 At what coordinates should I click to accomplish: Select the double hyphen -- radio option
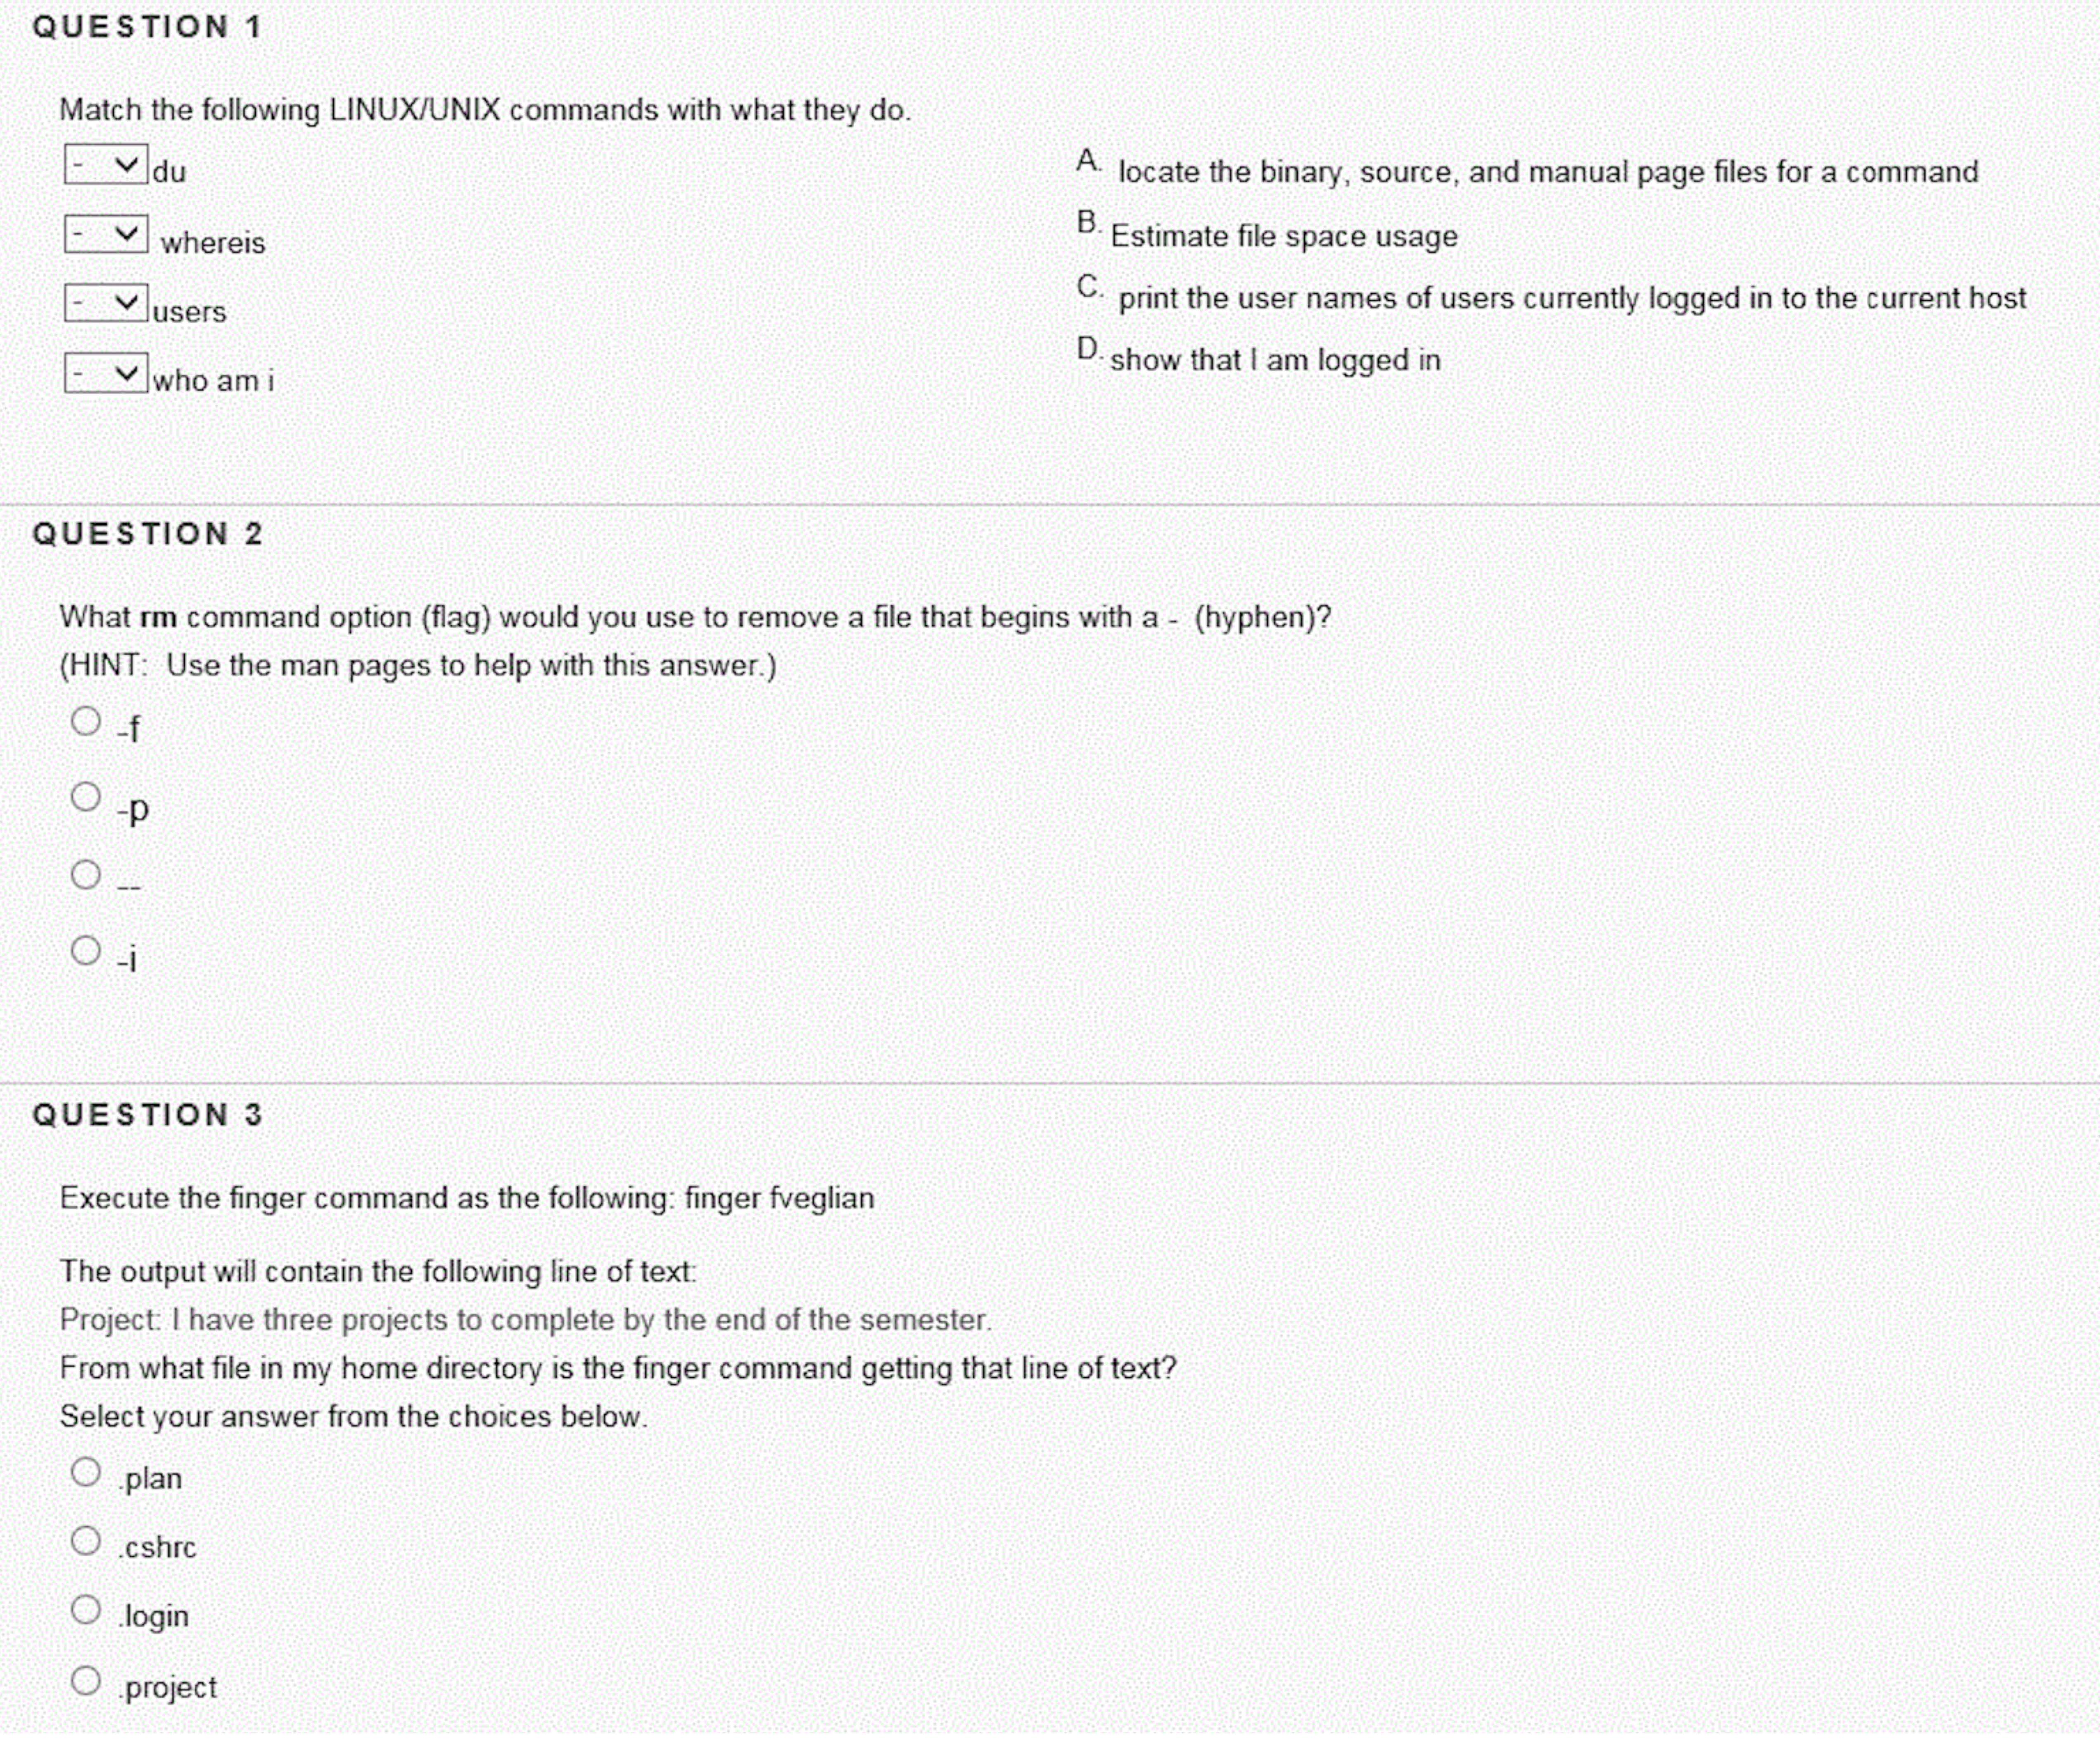click(86, 875)
